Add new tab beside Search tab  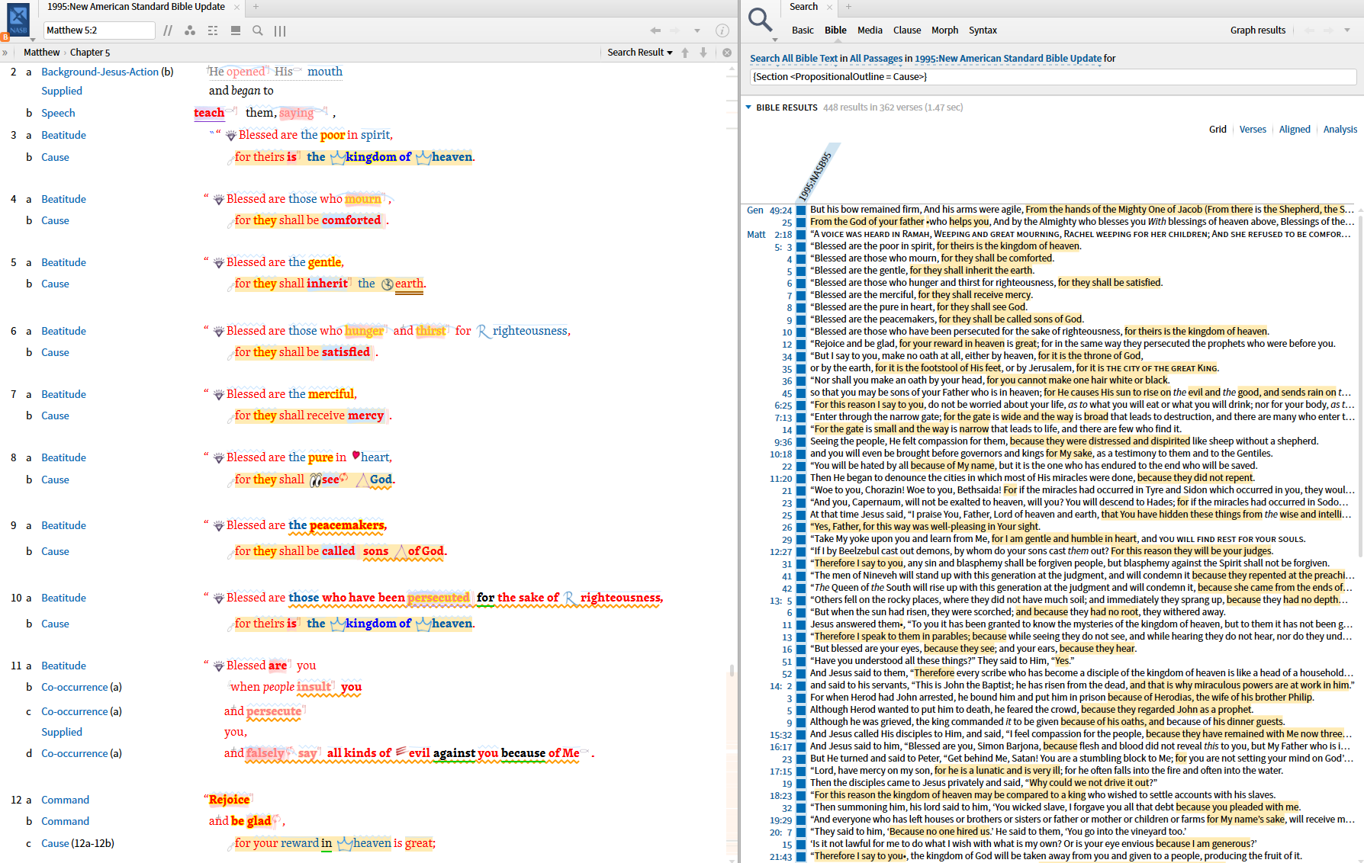click(x=848, y=7)
